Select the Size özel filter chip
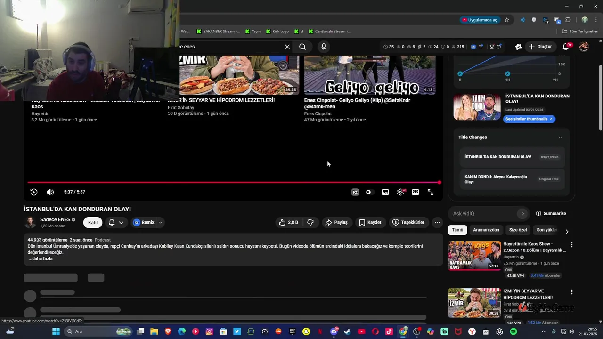Image resolution: width=603 pixels, height=339 pixels. (518, 230)
